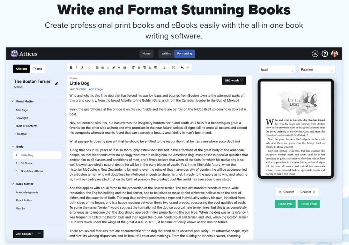The width and height of the screenshot is (349, 245).
Task: Open Title Page in Front Matter
Action: click(22, 110)
